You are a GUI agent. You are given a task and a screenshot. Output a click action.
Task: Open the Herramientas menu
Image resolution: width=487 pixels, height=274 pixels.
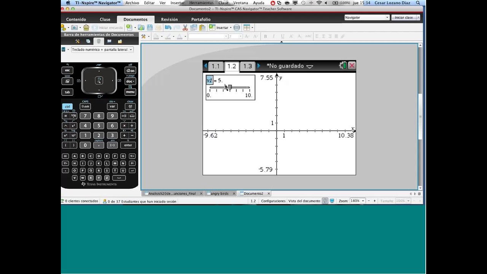tap(201, 3)
